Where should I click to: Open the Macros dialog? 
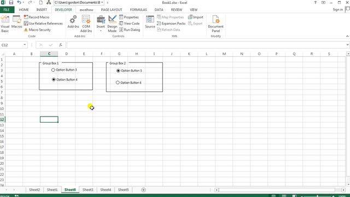click(17, 22)
